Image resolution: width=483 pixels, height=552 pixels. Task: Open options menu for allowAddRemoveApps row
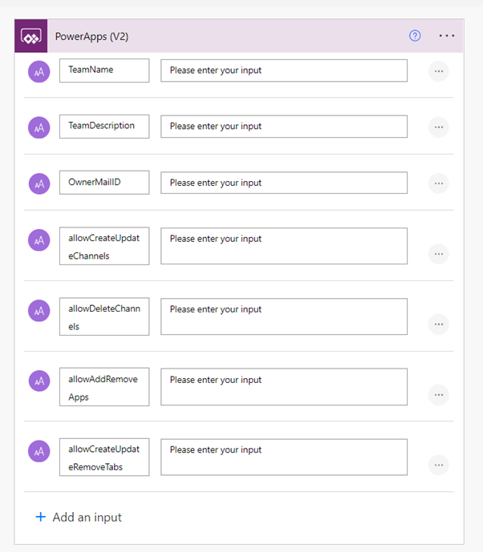tap(438, 394)
